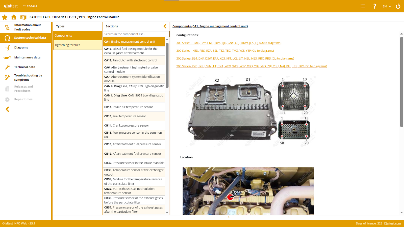Select CB33 Temperature sensor exchanger output

click(134, 172)
